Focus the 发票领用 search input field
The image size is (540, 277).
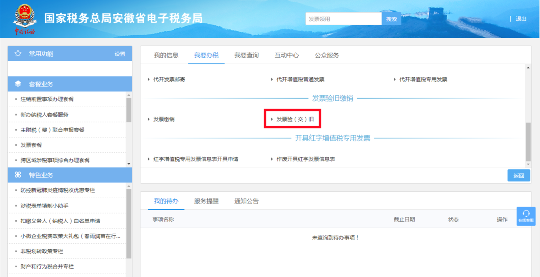[343, 19]
